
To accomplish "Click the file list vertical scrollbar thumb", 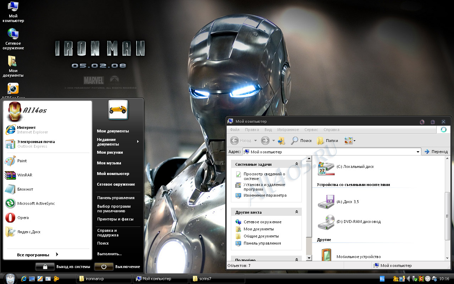I will click(x=447, y=216).
